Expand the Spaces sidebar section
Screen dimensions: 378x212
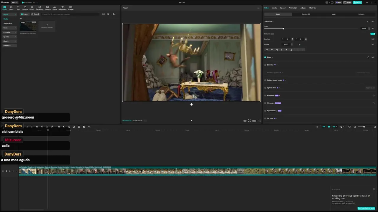pyautogui.click(x=9, y=37)
